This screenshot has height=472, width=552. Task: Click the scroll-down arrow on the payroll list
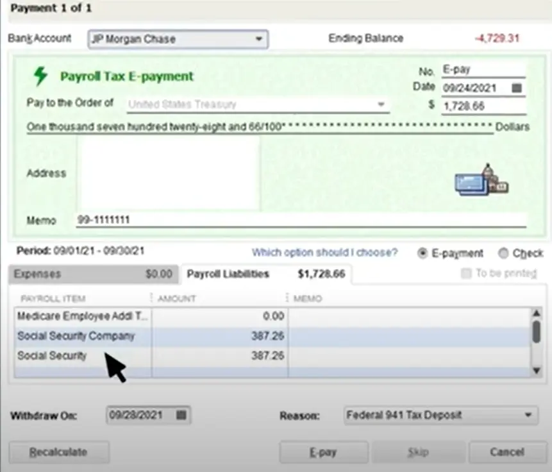coord(537,371)
